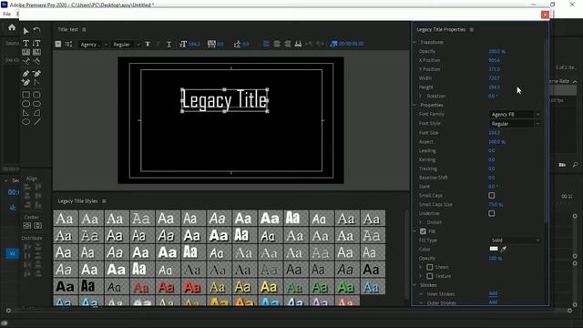Select the Rotation tool
Image resolution: width=583 pixels, height=328 pixels.
[x=36, y=30]
